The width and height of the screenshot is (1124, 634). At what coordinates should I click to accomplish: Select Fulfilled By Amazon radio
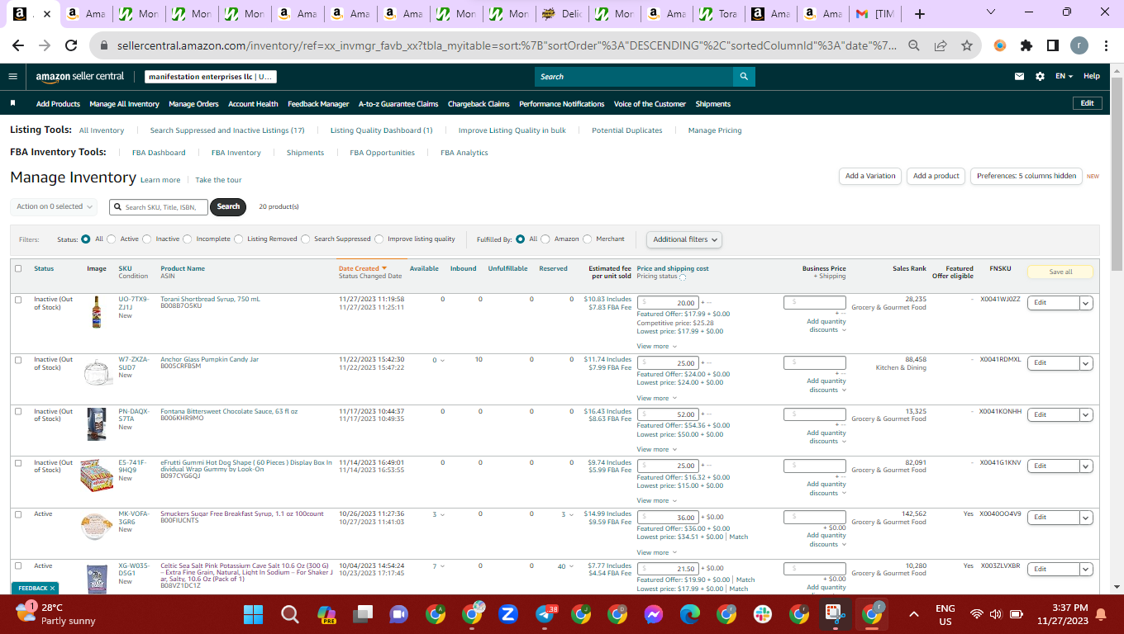[x=545, y=239]
